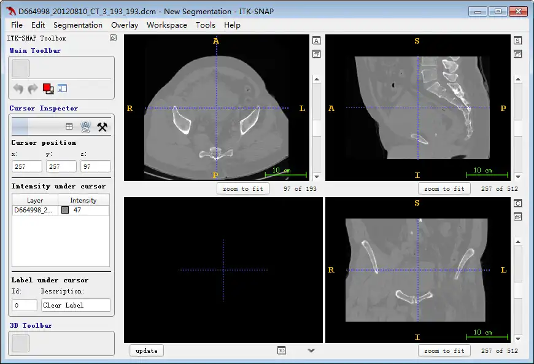Click the broadcast tower icon in Cursor Inspector
Screen dimensions: 534x364
tap(86, 126)
